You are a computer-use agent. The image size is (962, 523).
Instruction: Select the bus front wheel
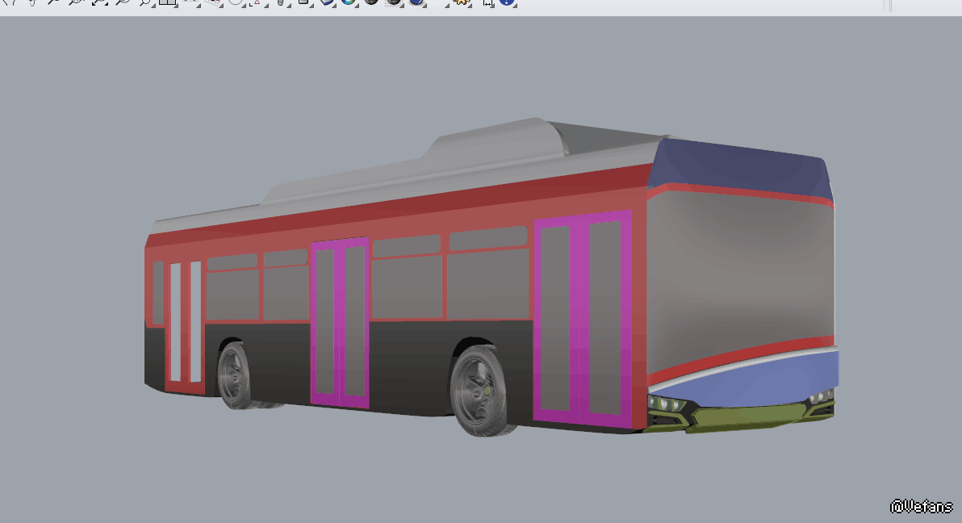(x=483, y=391)
